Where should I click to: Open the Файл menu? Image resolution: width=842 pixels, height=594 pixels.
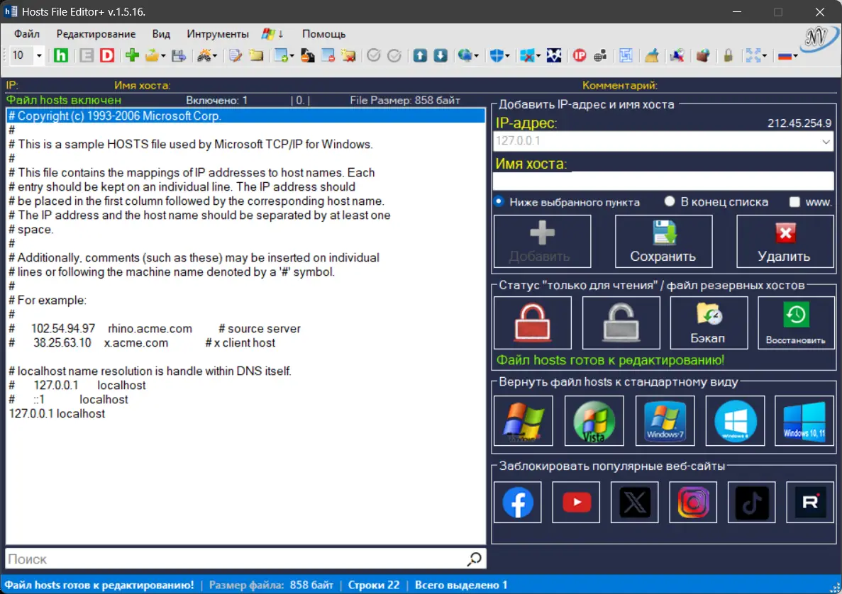coord(26,33)
